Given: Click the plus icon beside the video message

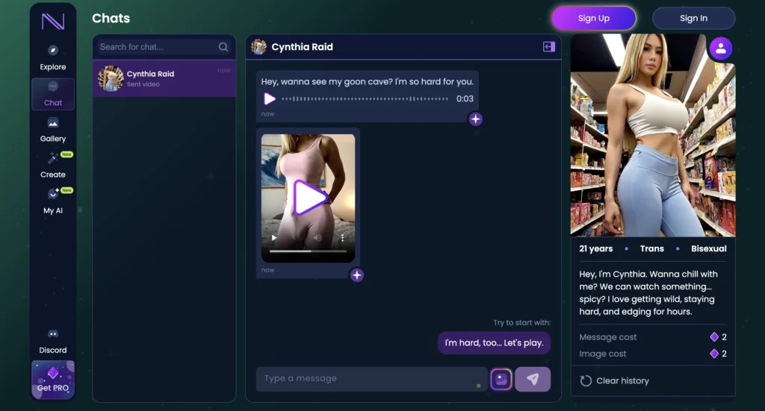Looking at the screenshot, I should (x=356, y=275).
